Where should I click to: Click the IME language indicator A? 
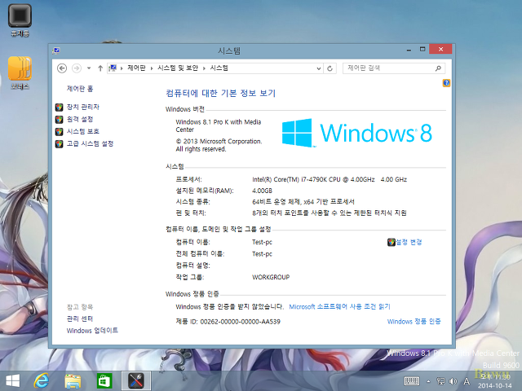coord(467,381)
